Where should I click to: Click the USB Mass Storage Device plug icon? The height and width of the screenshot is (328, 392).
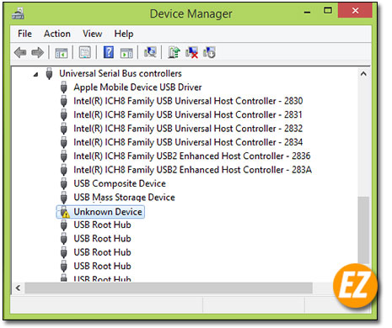point(64,198)
